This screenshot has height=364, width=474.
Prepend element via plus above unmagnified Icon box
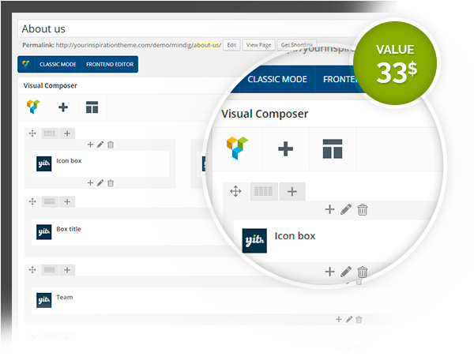pos(90,144)
